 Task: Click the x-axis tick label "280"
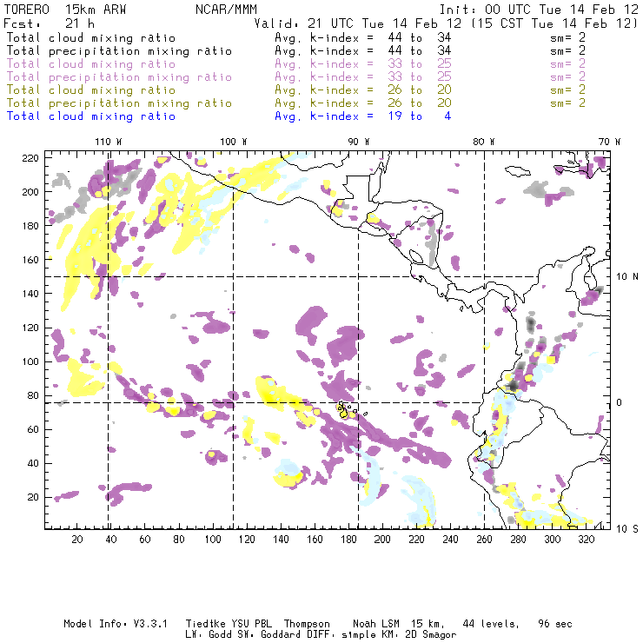pos(519,540)
